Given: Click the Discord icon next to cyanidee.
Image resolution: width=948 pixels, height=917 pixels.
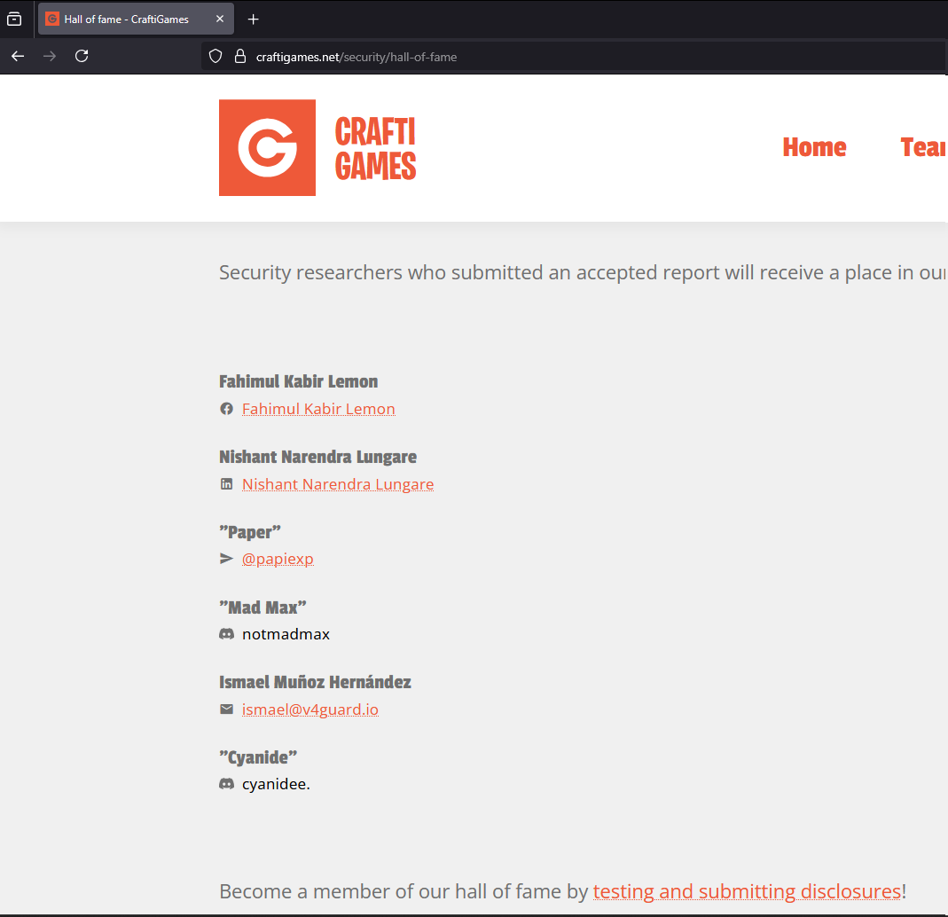Looking at the screenshot, I should pos(227,784).
